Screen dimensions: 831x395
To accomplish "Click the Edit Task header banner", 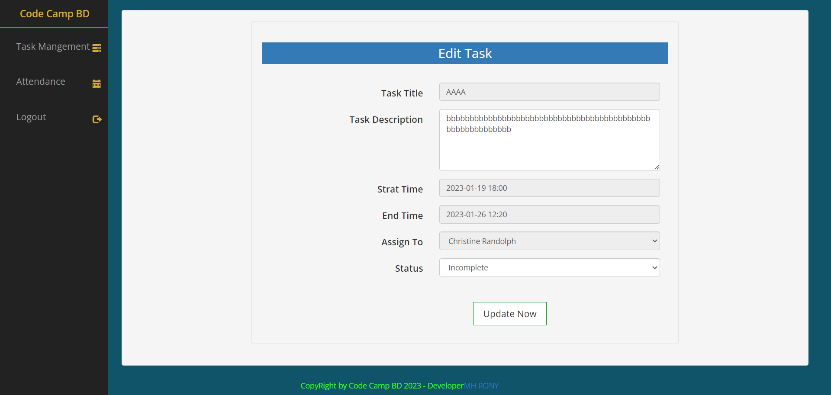I will (465, 53).
